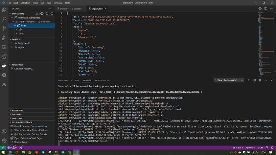Open the Azure view icon
Viewport: 276px width, 155px height.
coord(4,85)
